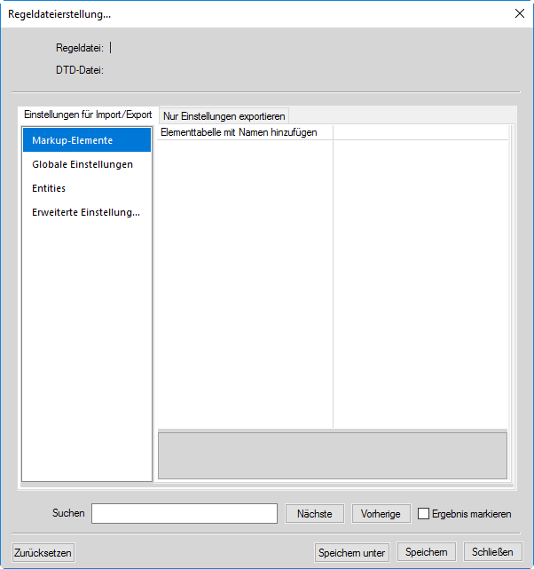
Task: Click the Speichern button
Action: tap(427, 552)
